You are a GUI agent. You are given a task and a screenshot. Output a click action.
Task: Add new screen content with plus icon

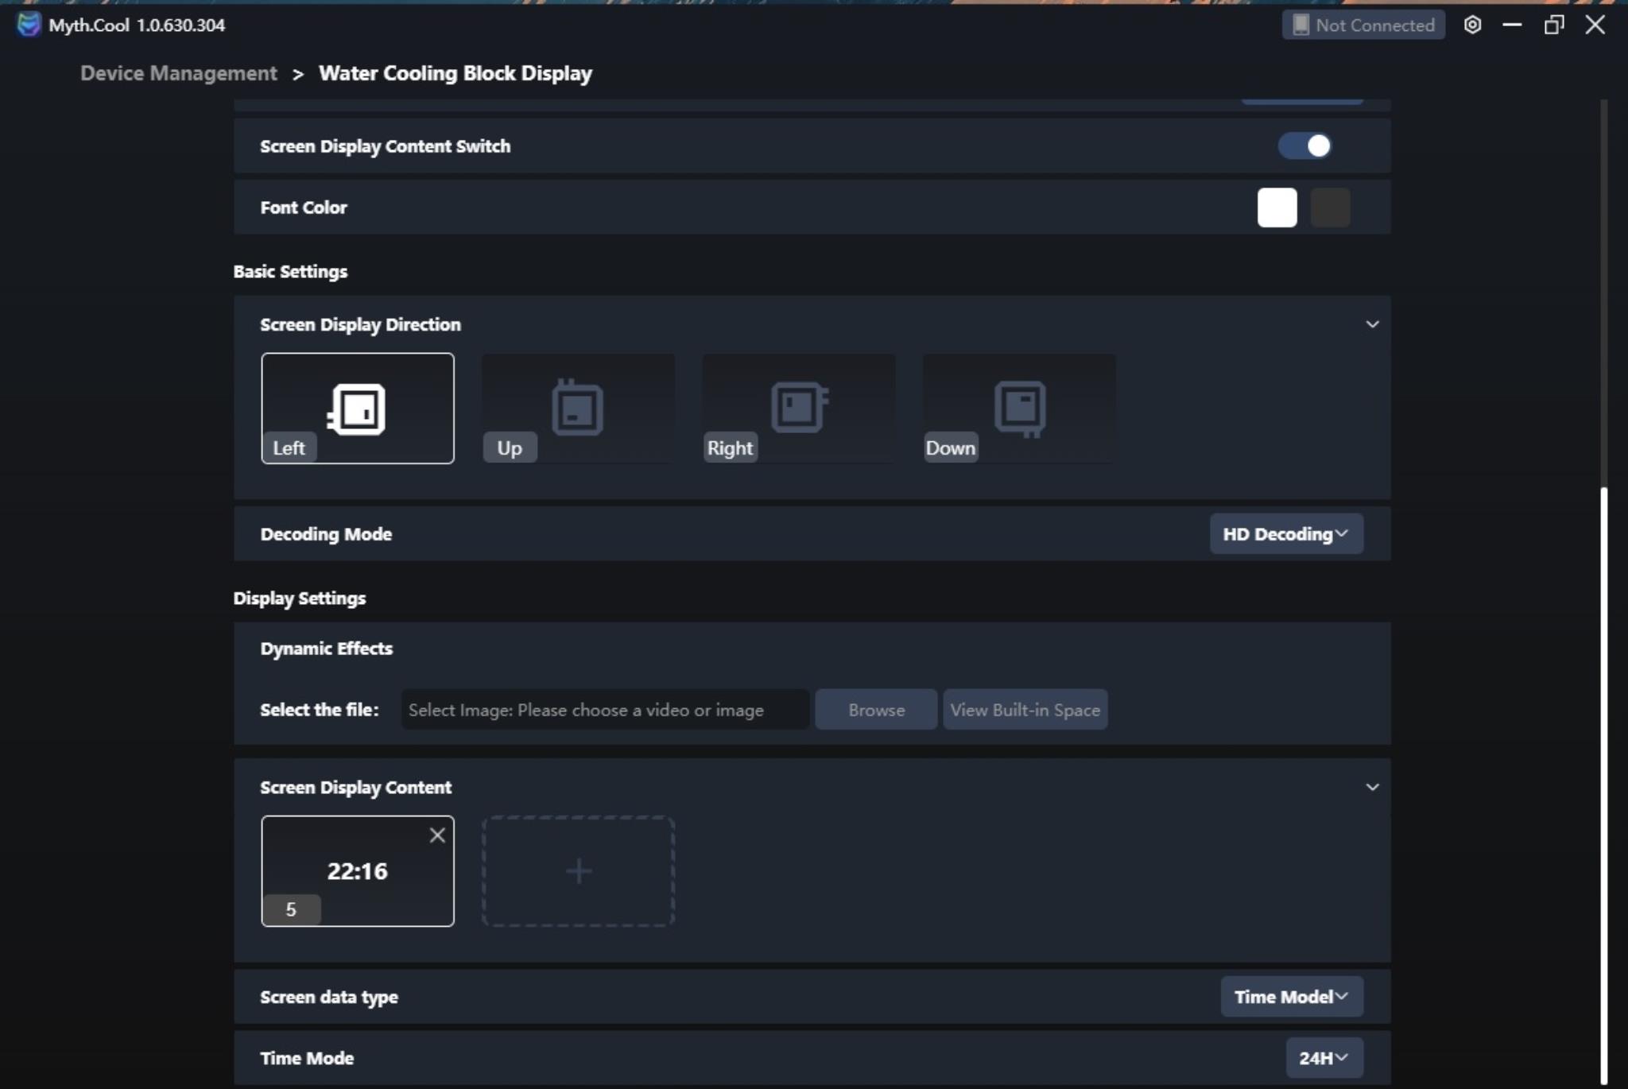point(578,871)
